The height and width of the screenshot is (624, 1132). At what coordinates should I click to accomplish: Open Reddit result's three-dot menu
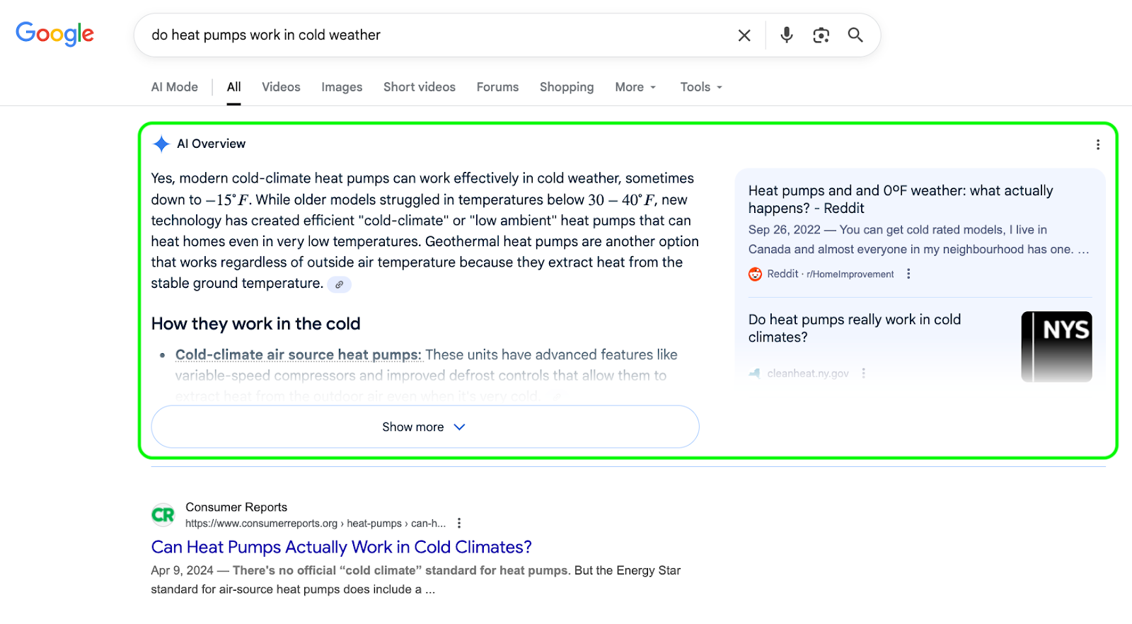[908, 274]
